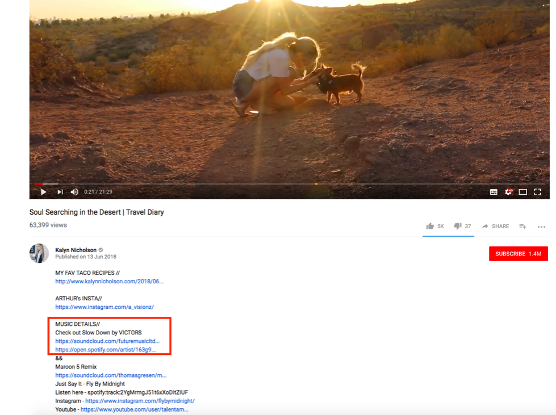Viewport: 556px width, 415px height.
Task: Open the Spotify artist link
Action: click(105, 350)
